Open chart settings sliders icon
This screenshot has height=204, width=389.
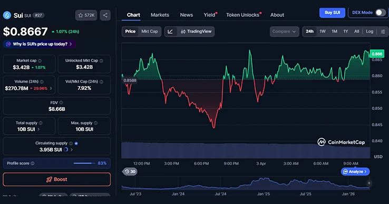coord(383,32)
